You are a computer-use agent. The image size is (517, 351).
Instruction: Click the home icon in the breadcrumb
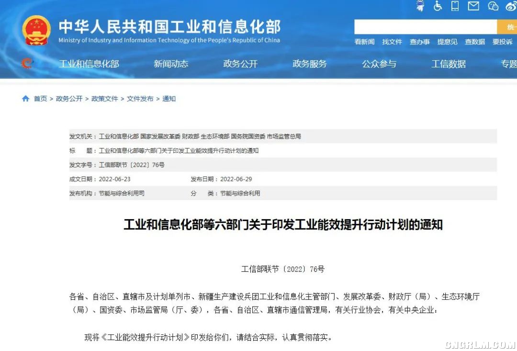pyautogui.click(x=25, y=98)
